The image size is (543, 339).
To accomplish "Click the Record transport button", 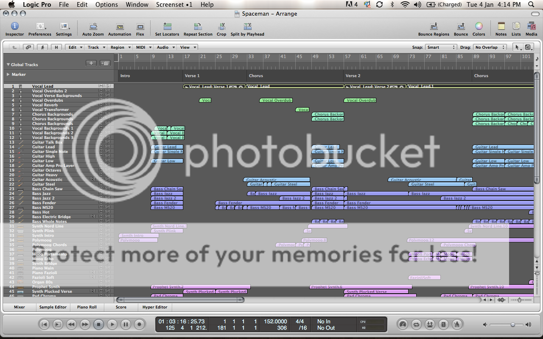I will [x=139, y=325].
